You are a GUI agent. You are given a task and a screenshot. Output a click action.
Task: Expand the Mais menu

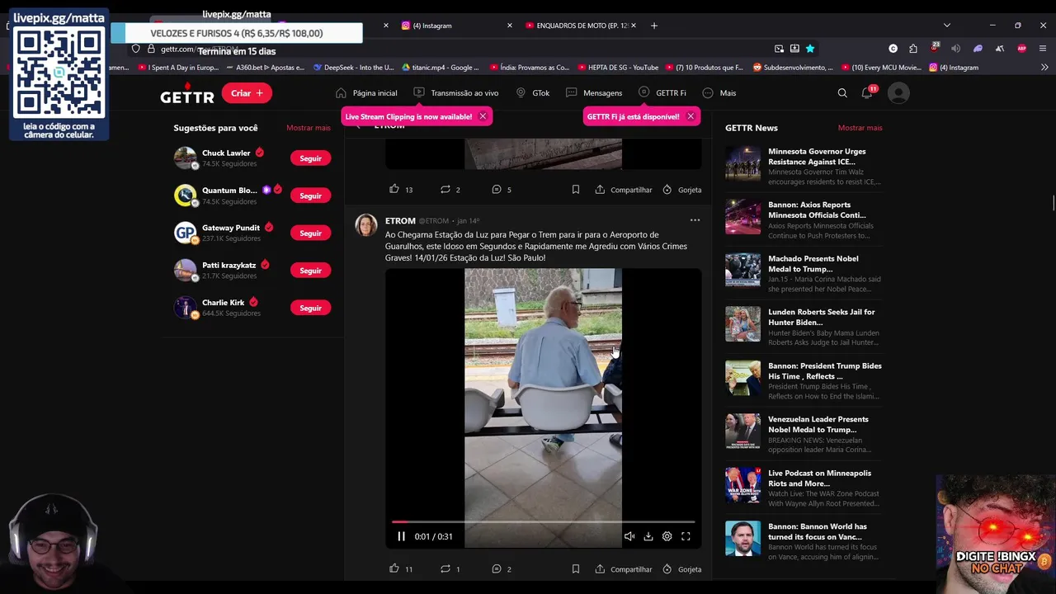(719, 93)
